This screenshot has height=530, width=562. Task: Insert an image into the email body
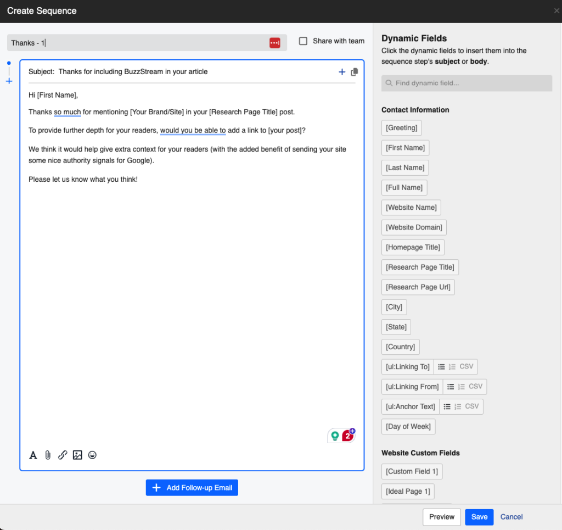pyautogui.click(x=77, y=455)
